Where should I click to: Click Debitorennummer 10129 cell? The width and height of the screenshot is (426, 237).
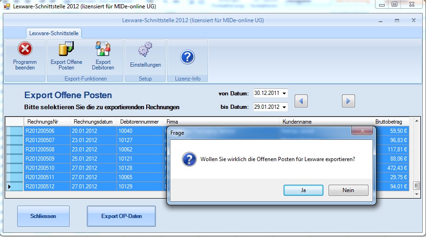[140, 187]
